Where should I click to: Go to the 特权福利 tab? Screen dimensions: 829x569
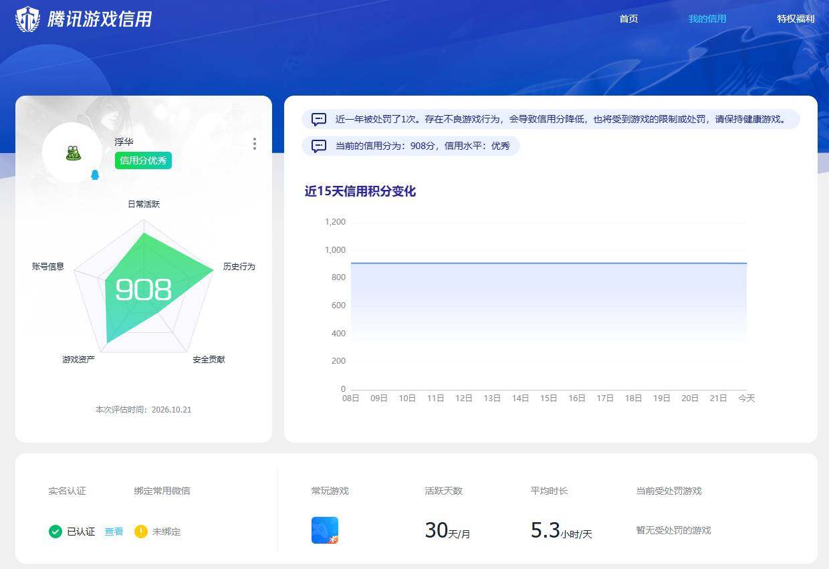coord(796,19)
